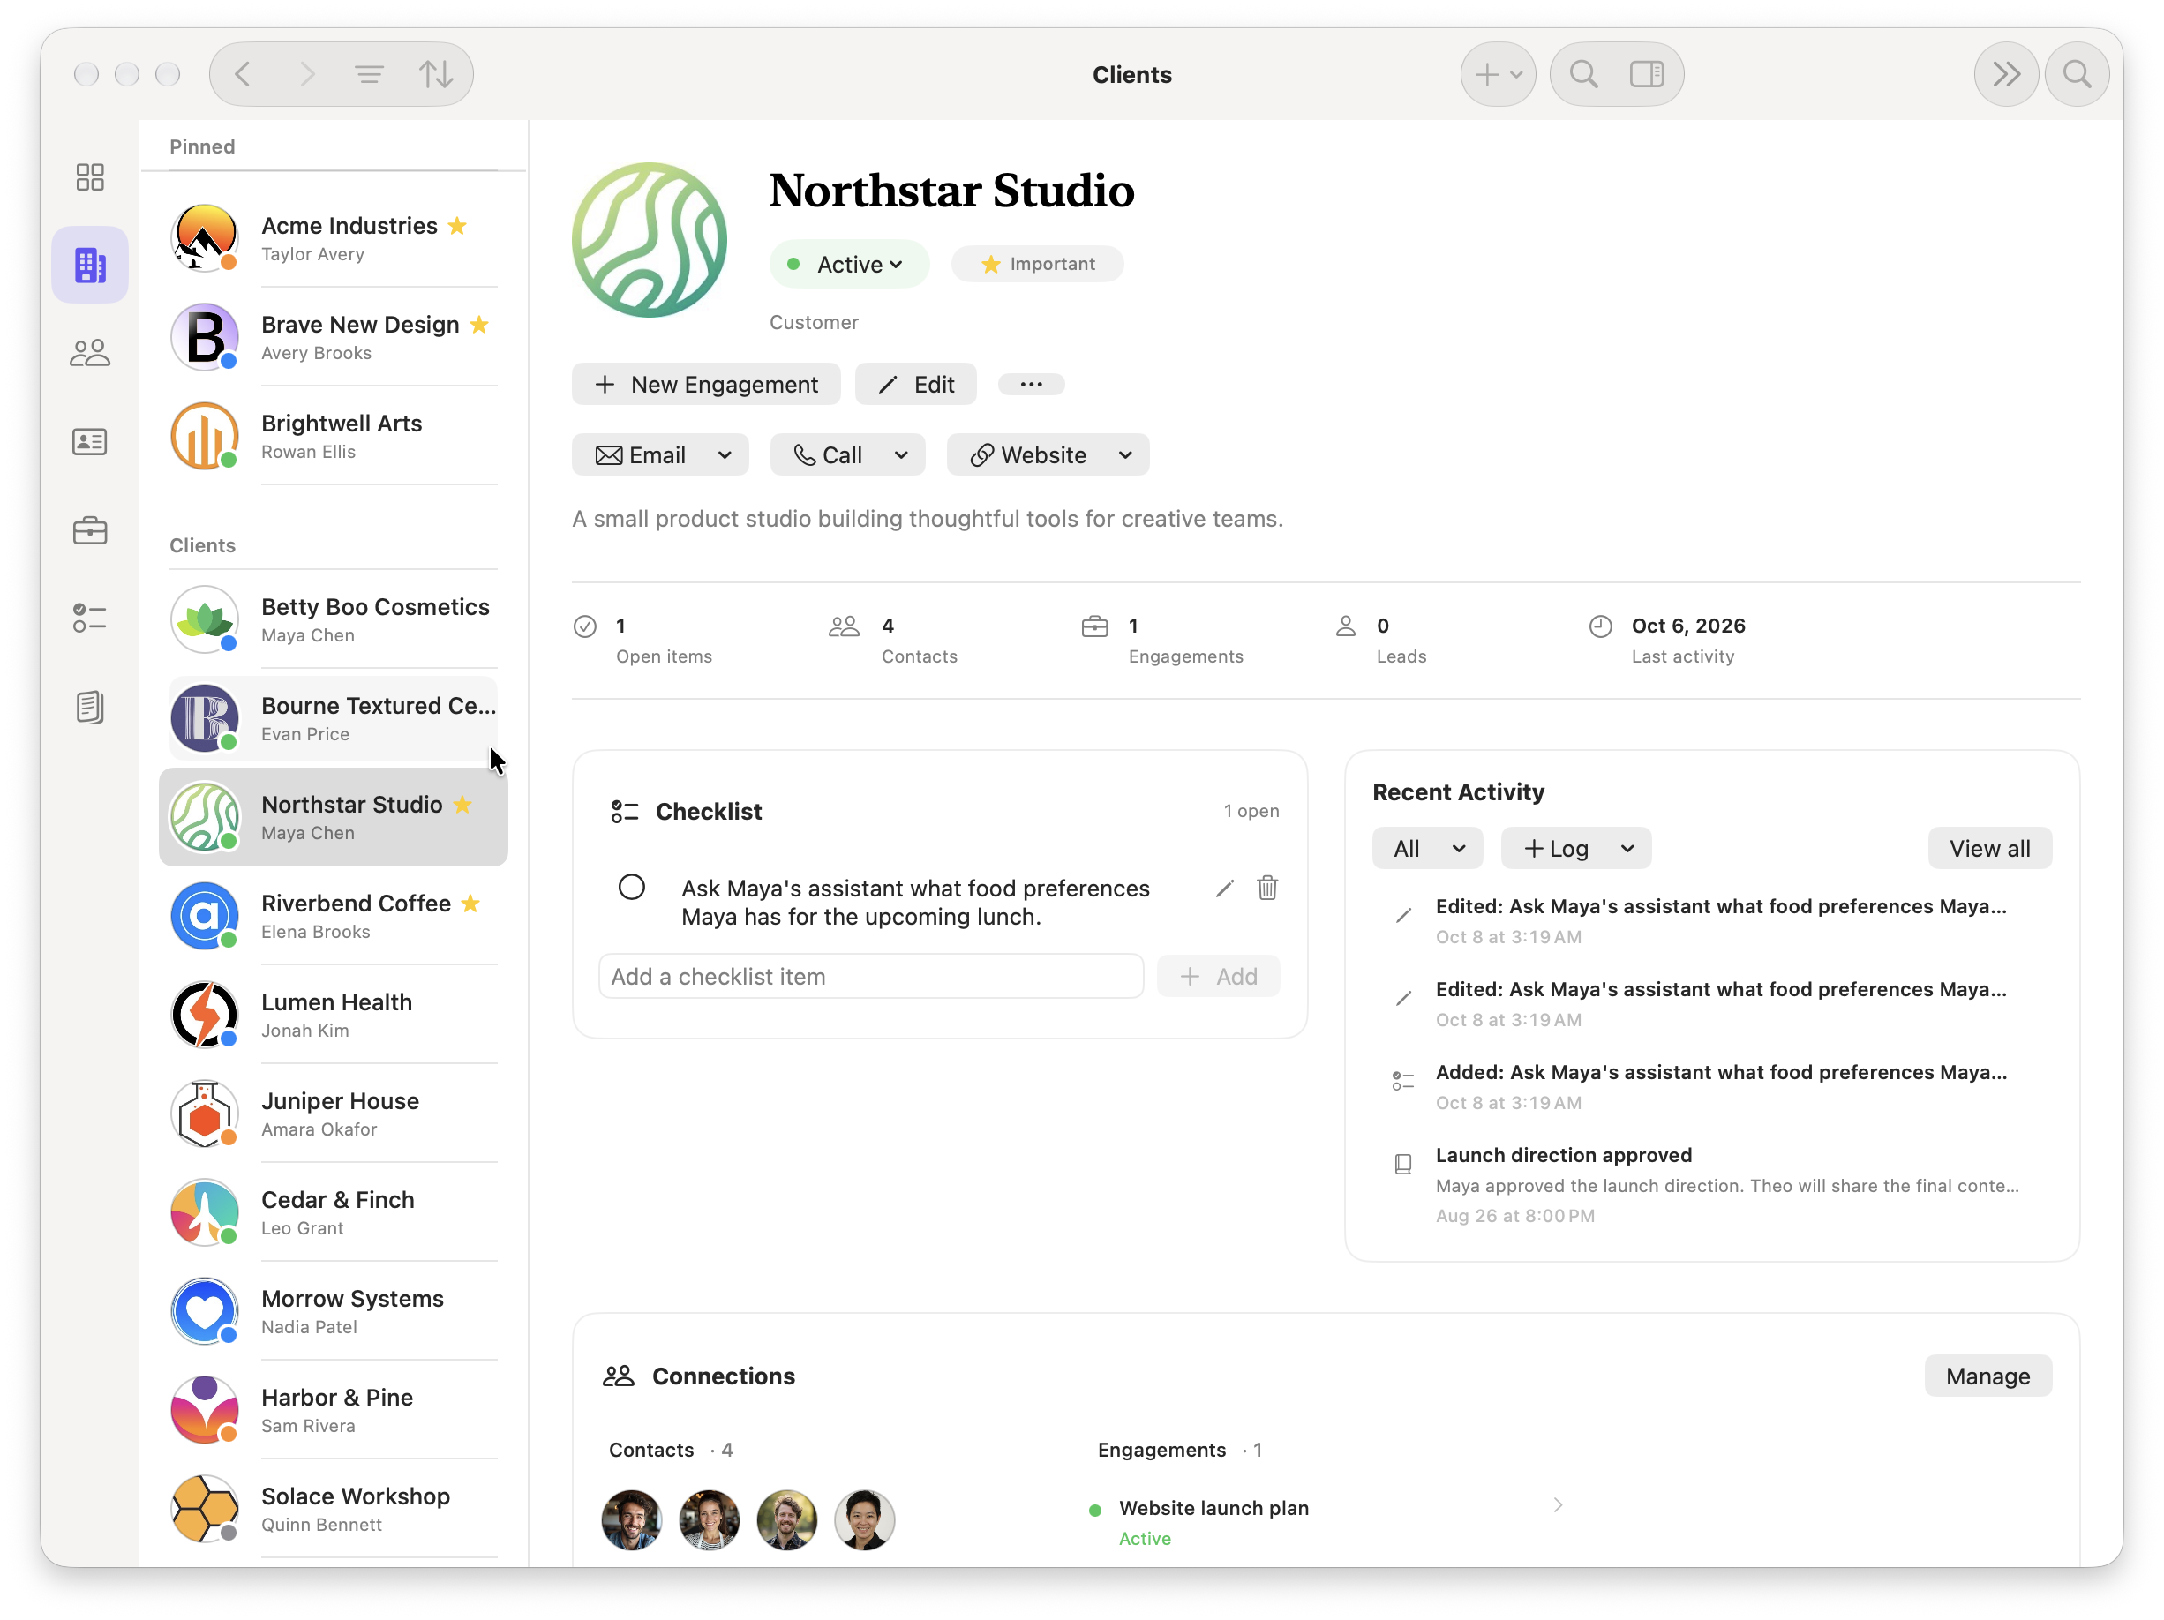Select Juniper House client
The image size is (2164, 1620).
point(334,1114)
